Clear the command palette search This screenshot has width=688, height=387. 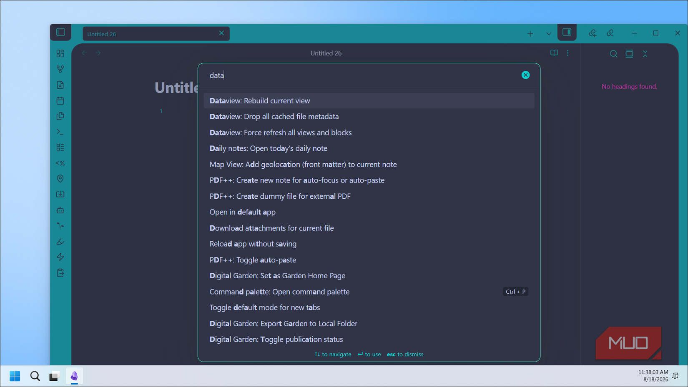pyautogui.click(x=525, y=75)
